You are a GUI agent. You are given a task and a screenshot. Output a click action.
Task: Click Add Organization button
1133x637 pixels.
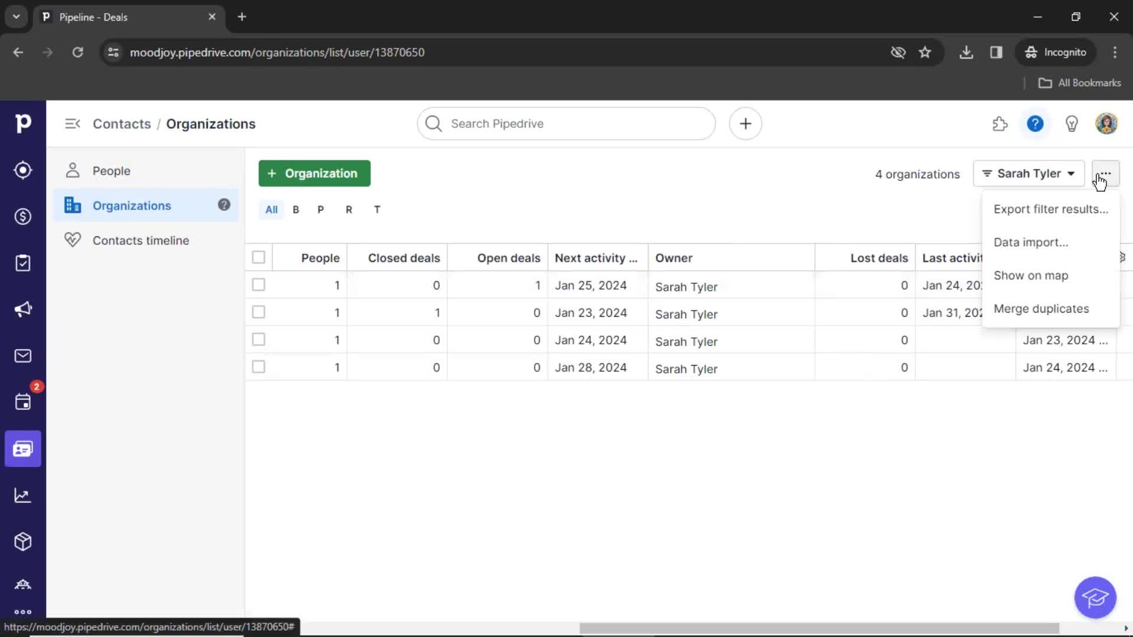313,173
